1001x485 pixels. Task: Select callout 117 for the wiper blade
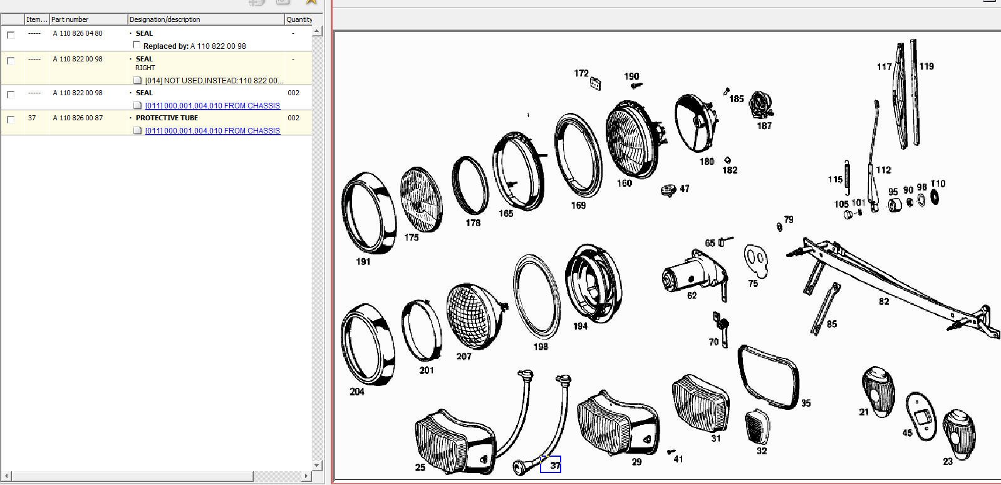tap(884, 66)
